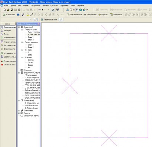152x147 pixels.
Task: Click Выровнять свесы in the sketch panel
Action: click(x=8, y=45)
